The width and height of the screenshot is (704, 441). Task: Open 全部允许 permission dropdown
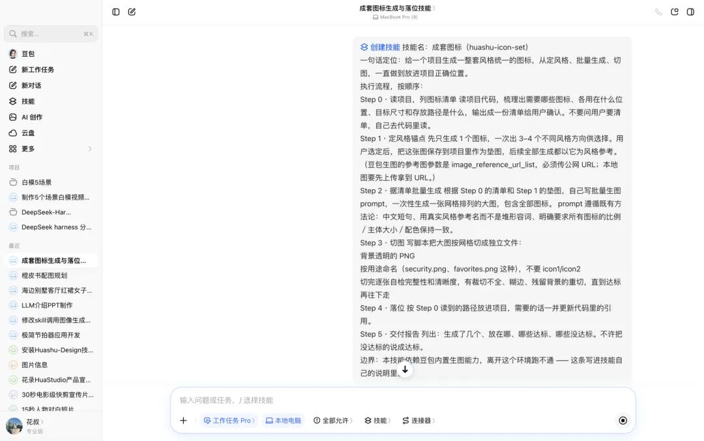(x=332, y=420)
